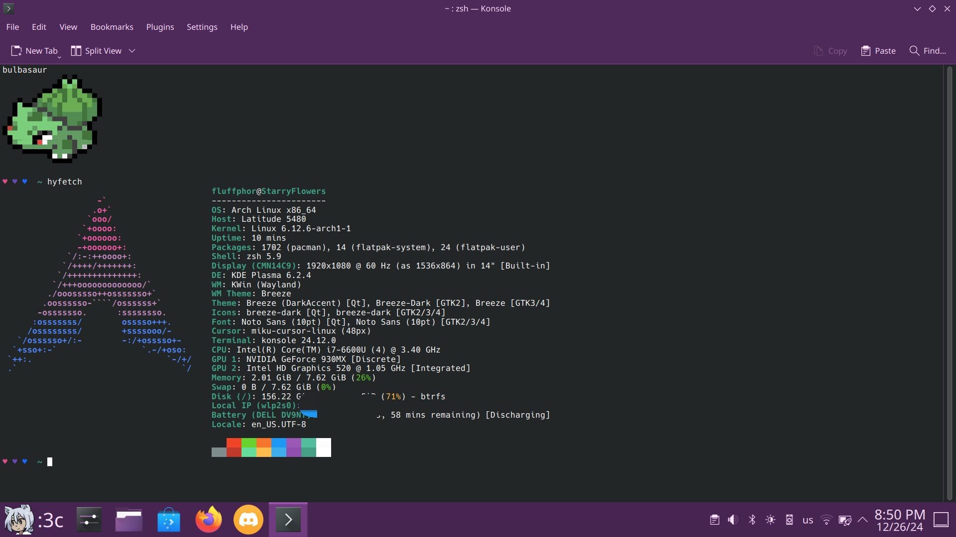The height and width of the screenshot is (537, 956).
Task: Click the 'WM: KWin (Wayland)' line
Action: click(256, 285)
